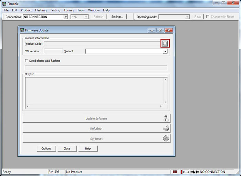Open the Help menu in menu bar
Screen dimensions: 241x176
click(106, 10)
